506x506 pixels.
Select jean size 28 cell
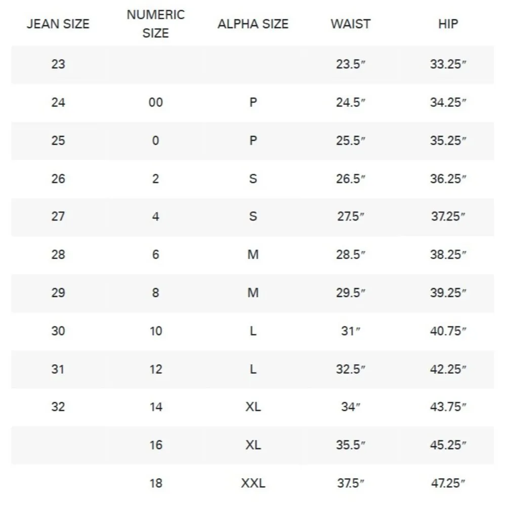click(x=58, y=255)
